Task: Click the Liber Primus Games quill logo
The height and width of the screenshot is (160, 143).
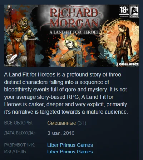Action: (x=12, y=60)
